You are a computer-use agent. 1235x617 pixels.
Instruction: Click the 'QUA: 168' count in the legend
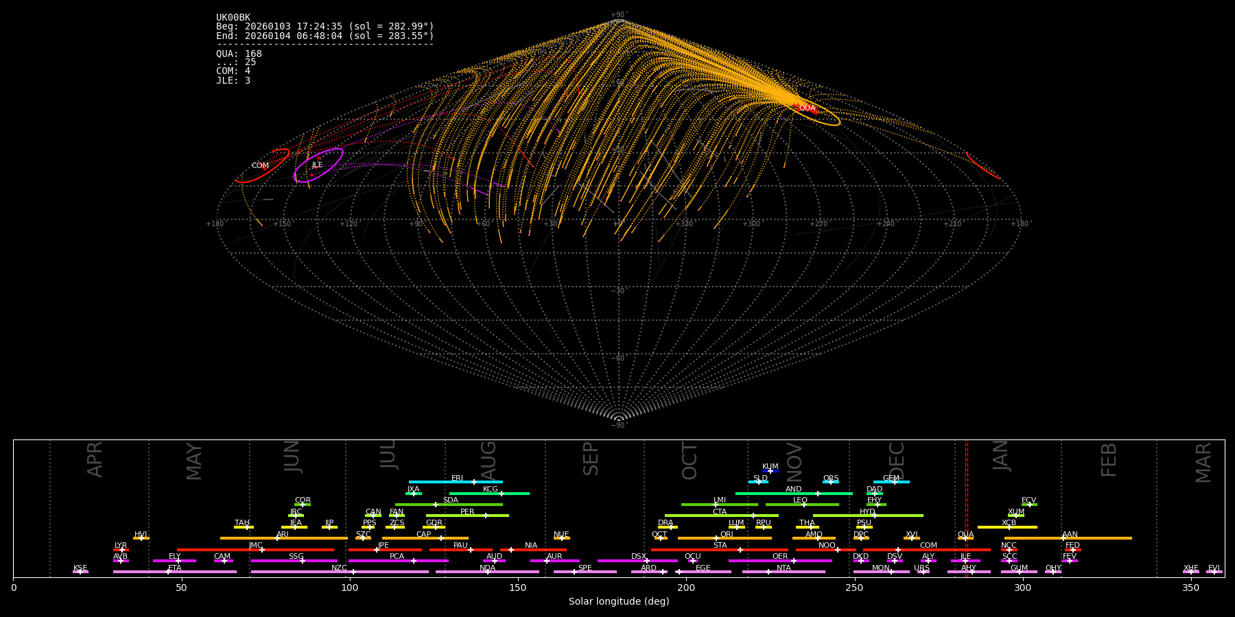(x=239, y=53)
